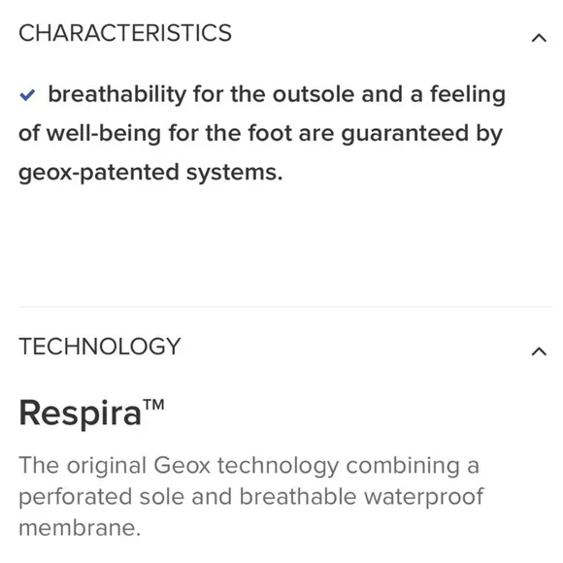Click the word "feeling" in first line
563x563 pixels.
point(468,95)
